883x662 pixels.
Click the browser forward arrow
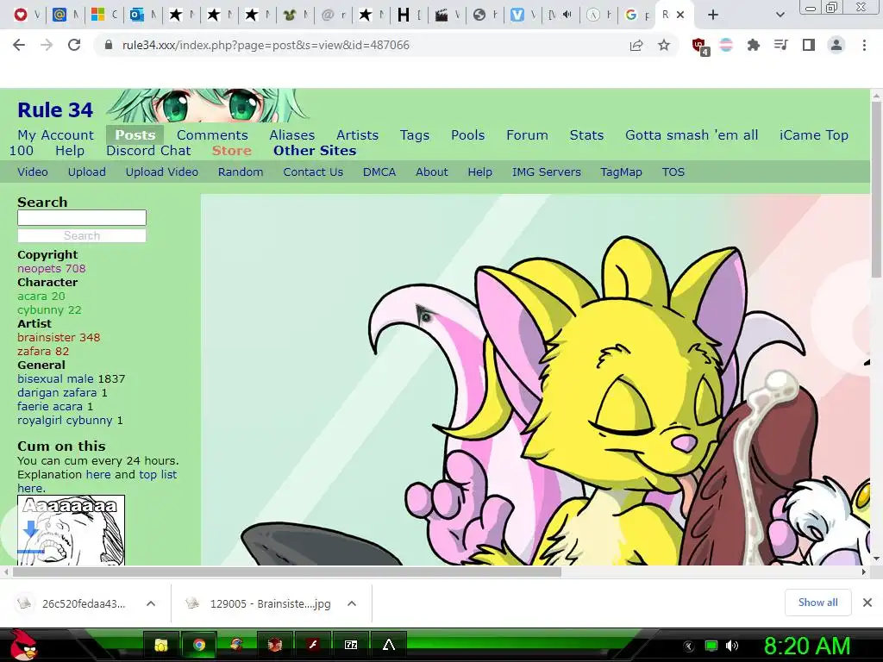47,45
